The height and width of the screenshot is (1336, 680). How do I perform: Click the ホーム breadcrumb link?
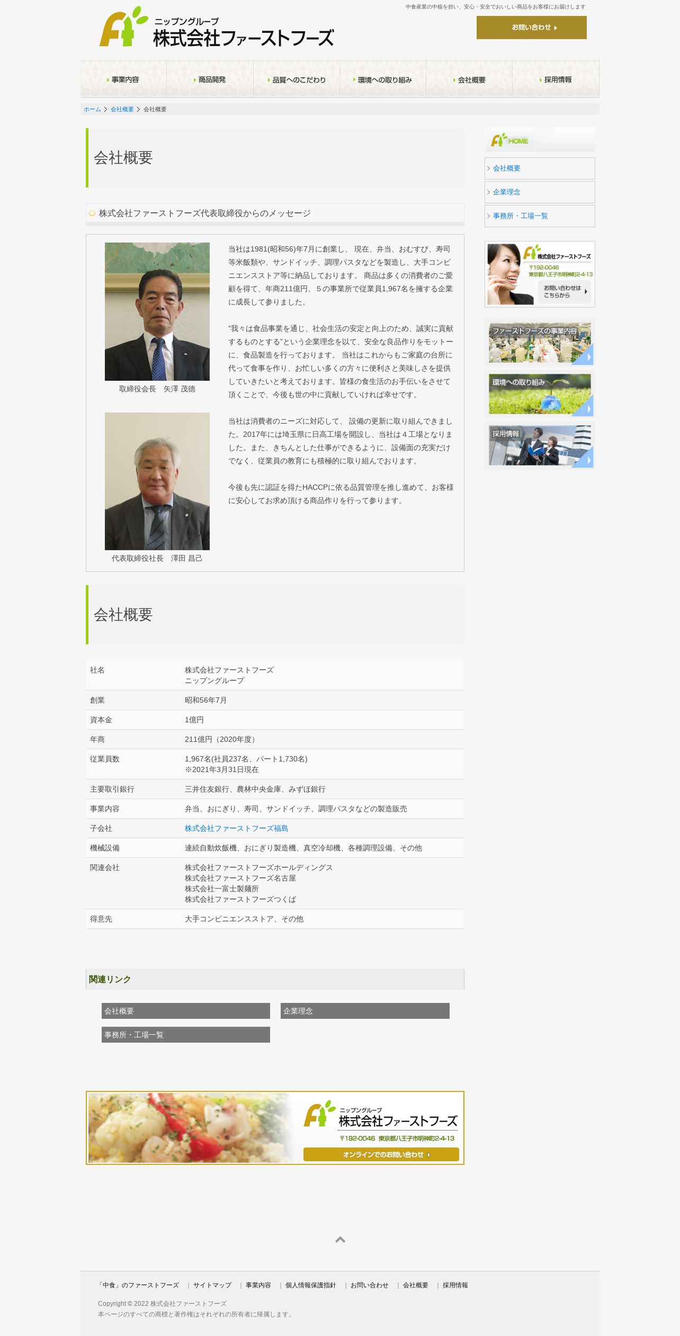[92, 109]
